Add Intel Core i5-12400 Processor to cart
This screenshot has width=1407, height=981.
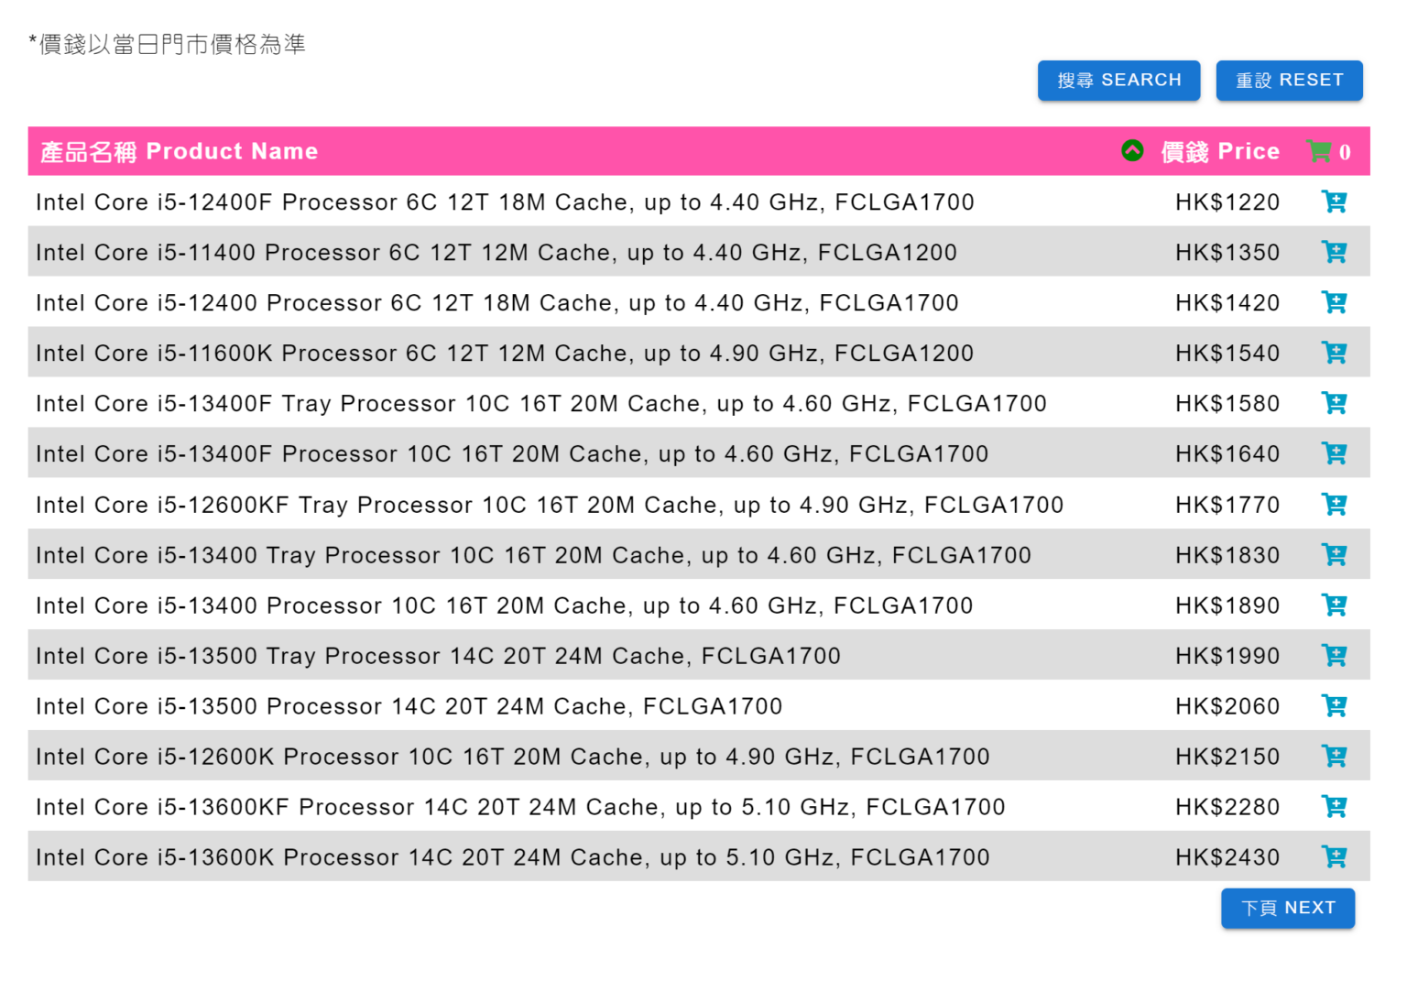(x=1335, y=302)
